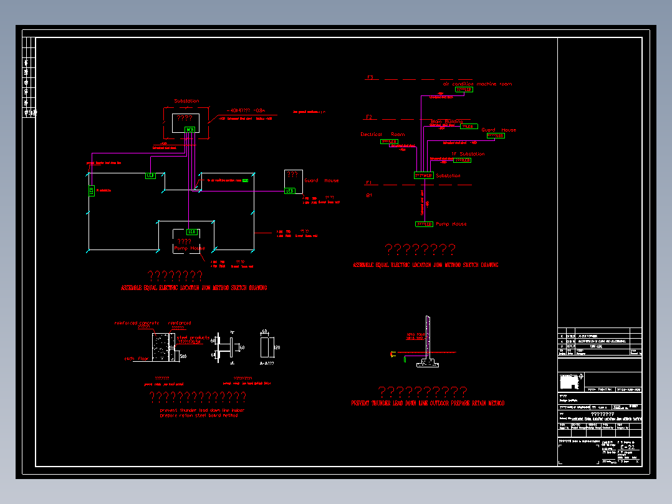Click the LEB box above Pump House text
This screenshot has width=672, height=504.
(x=192, y=231)
